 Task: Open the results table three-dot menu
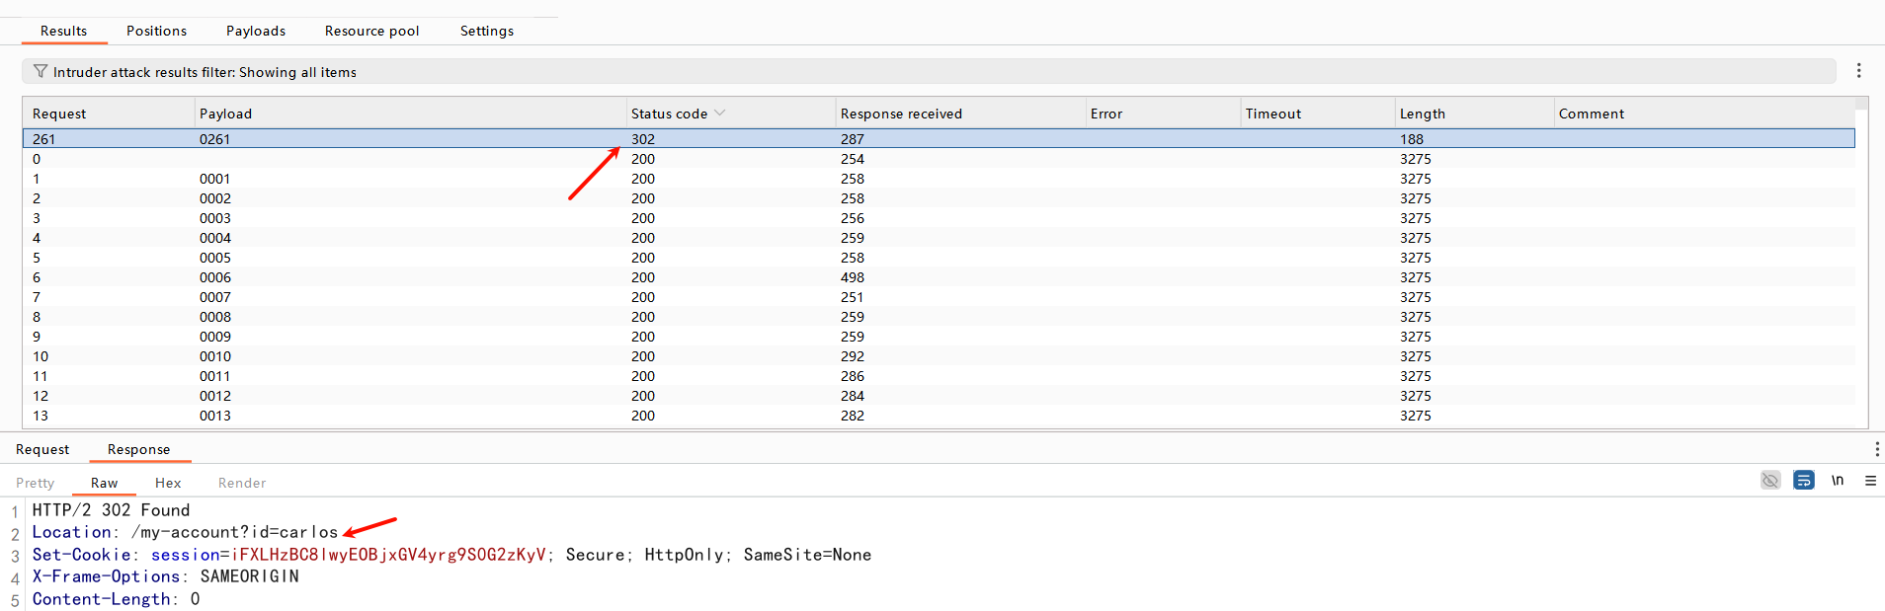[1858, 71]
